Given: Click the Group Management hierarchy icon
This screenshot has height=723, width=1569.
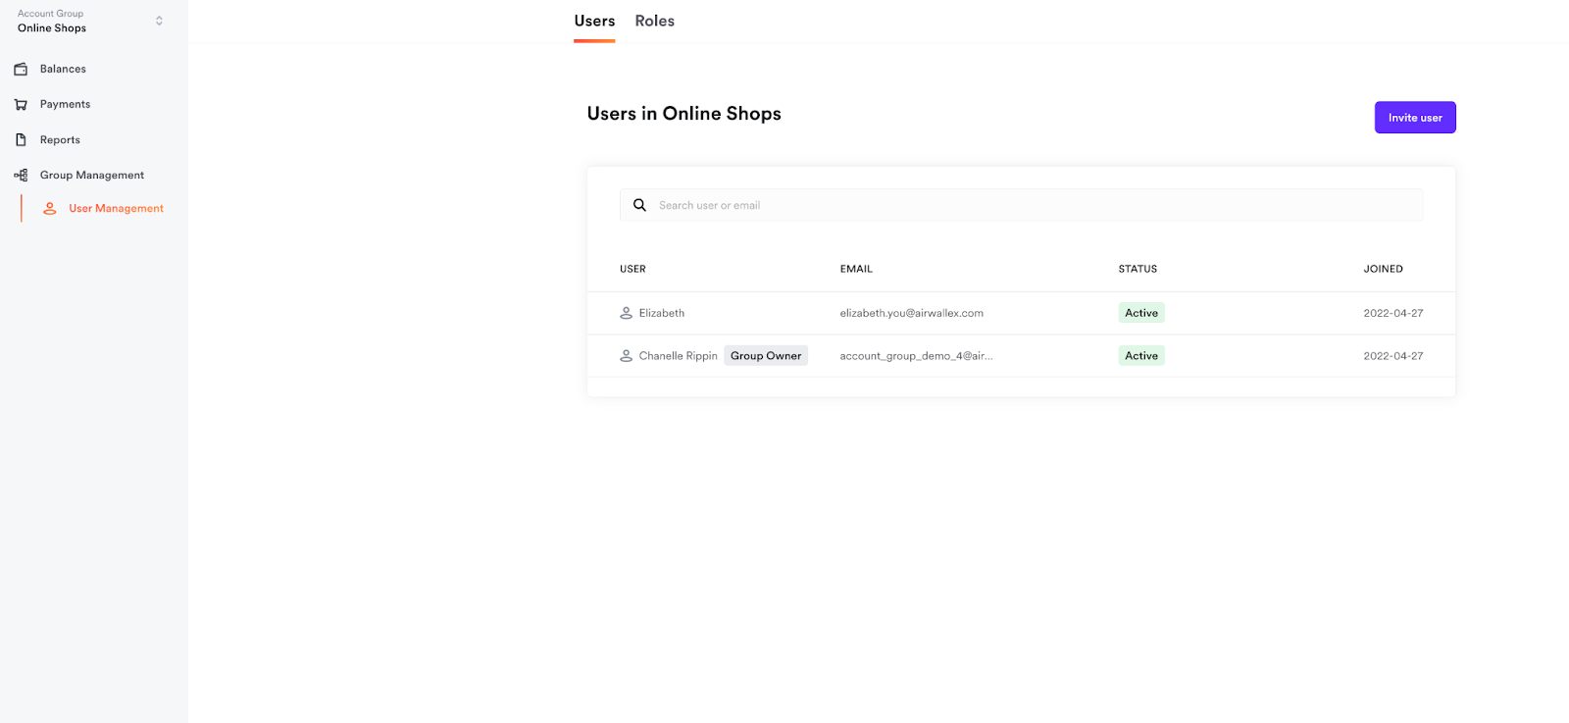Looking at the screenshot, I should (21, 175).
